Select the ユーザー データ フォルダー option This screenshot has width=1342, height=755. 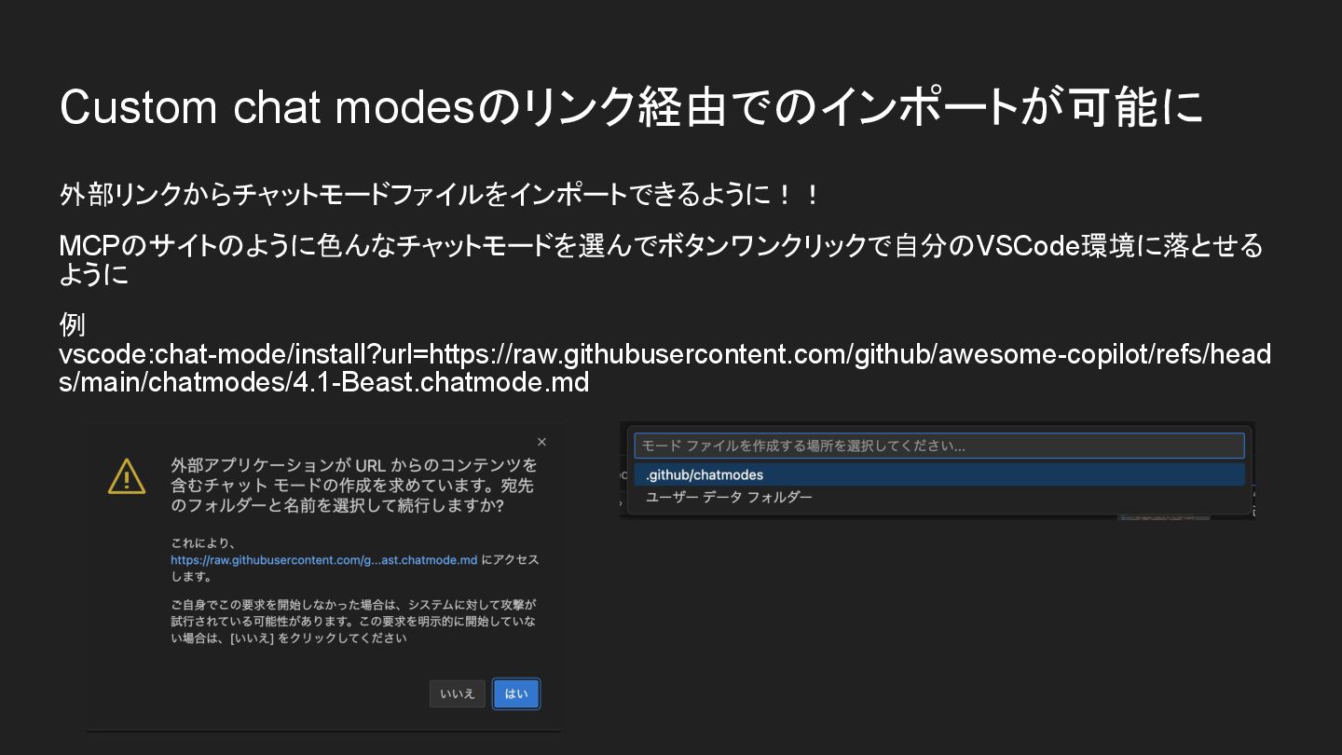coord(938,497)
